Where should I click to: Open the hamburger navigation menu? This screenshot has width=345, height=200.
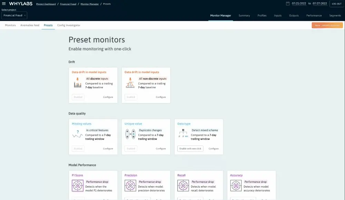pos(4,3)
